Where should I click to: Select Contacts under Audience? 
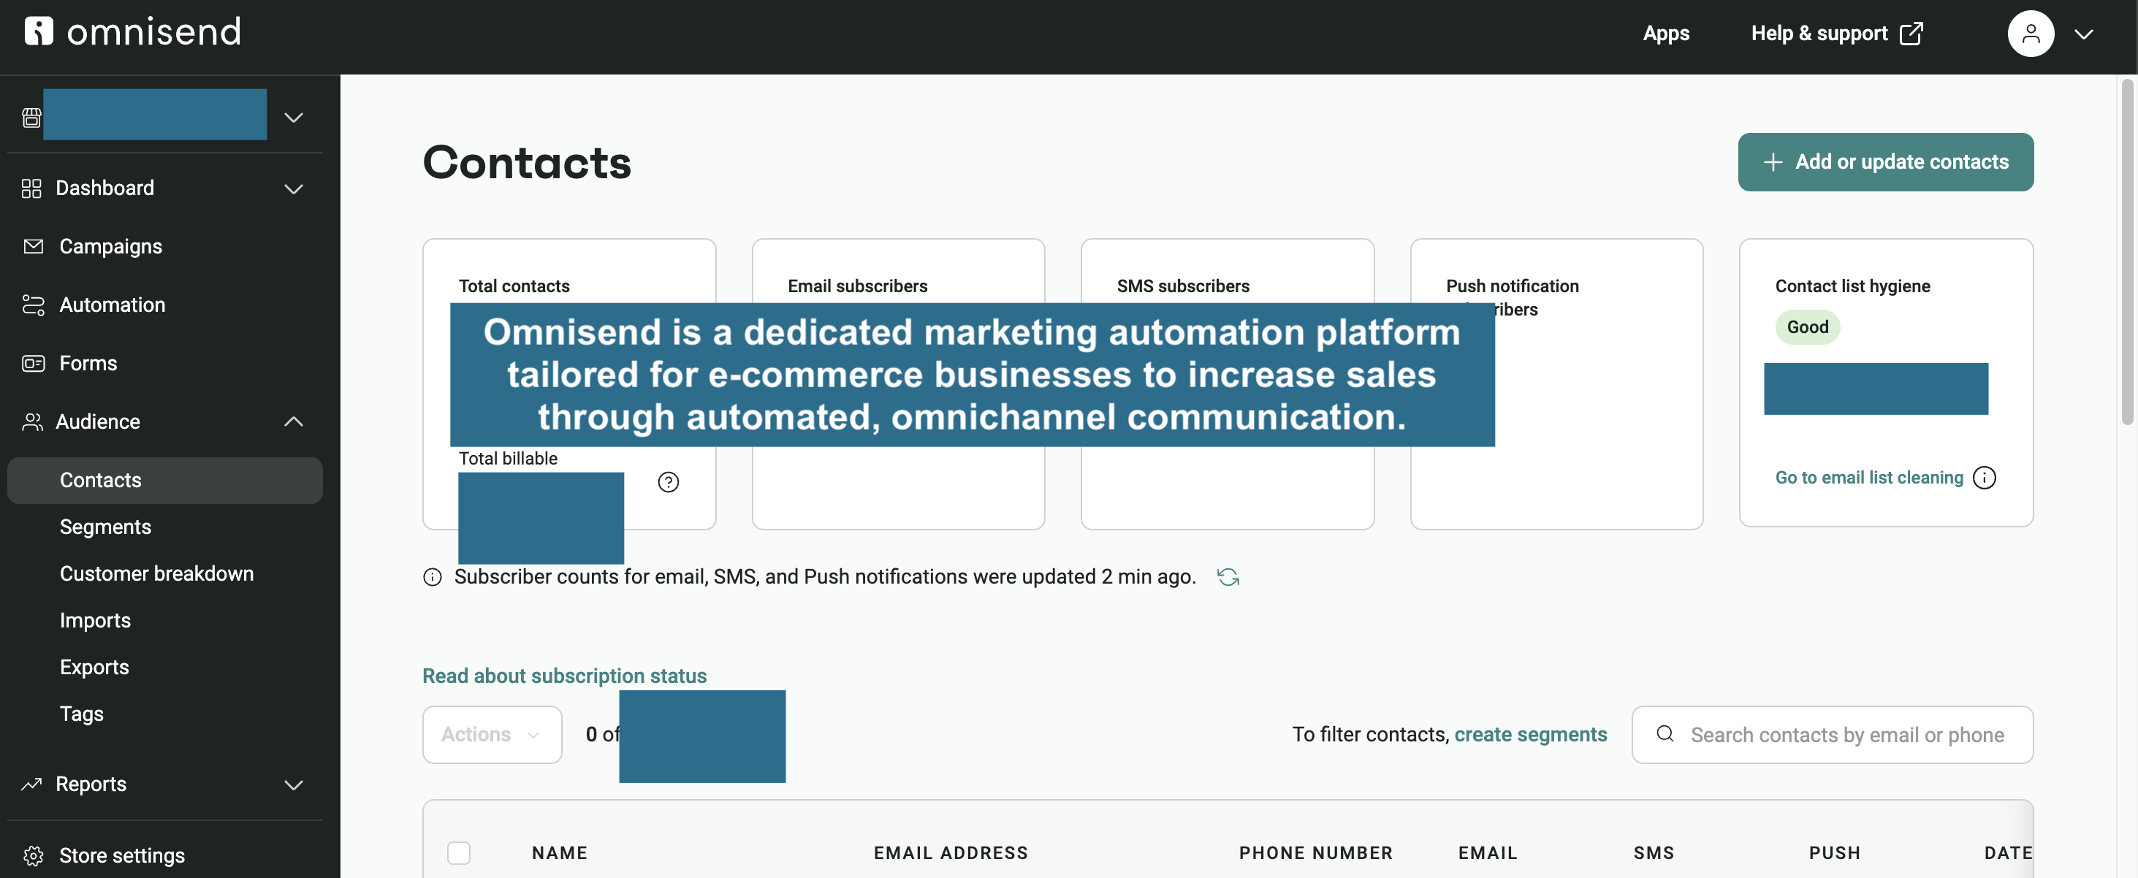pos(165,481)
